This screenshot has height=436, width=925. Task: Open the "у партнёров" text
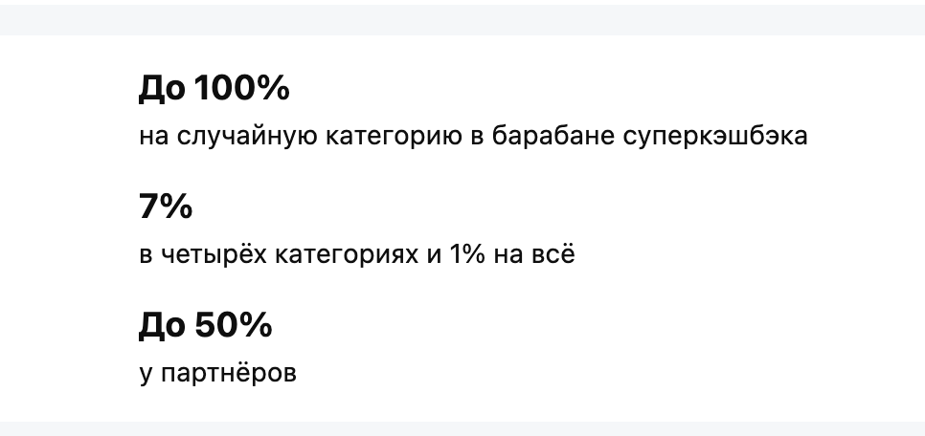[217, 373]
